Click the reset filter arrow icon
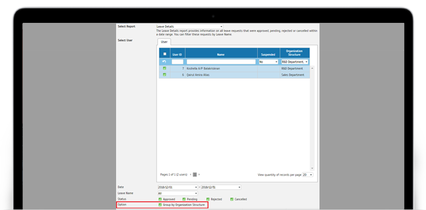426x210 pixels. [165, 62]
